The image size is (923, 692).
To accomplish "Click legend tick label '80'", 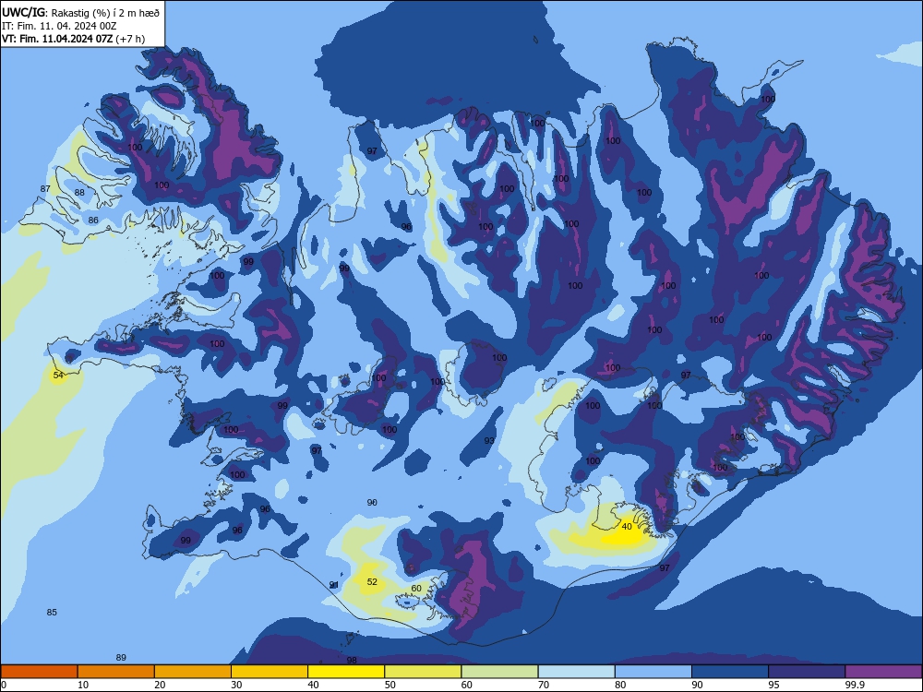I will pos(620,685).
